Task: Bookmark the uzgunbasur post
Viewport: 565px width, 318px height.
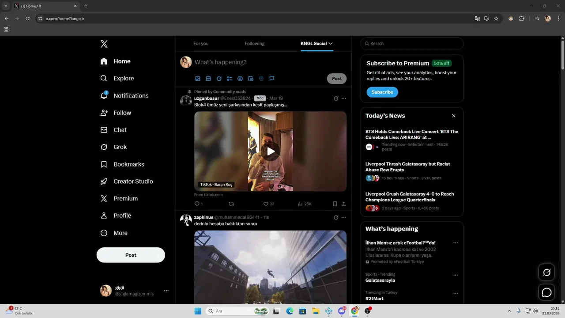Action: tap(335, 204)
